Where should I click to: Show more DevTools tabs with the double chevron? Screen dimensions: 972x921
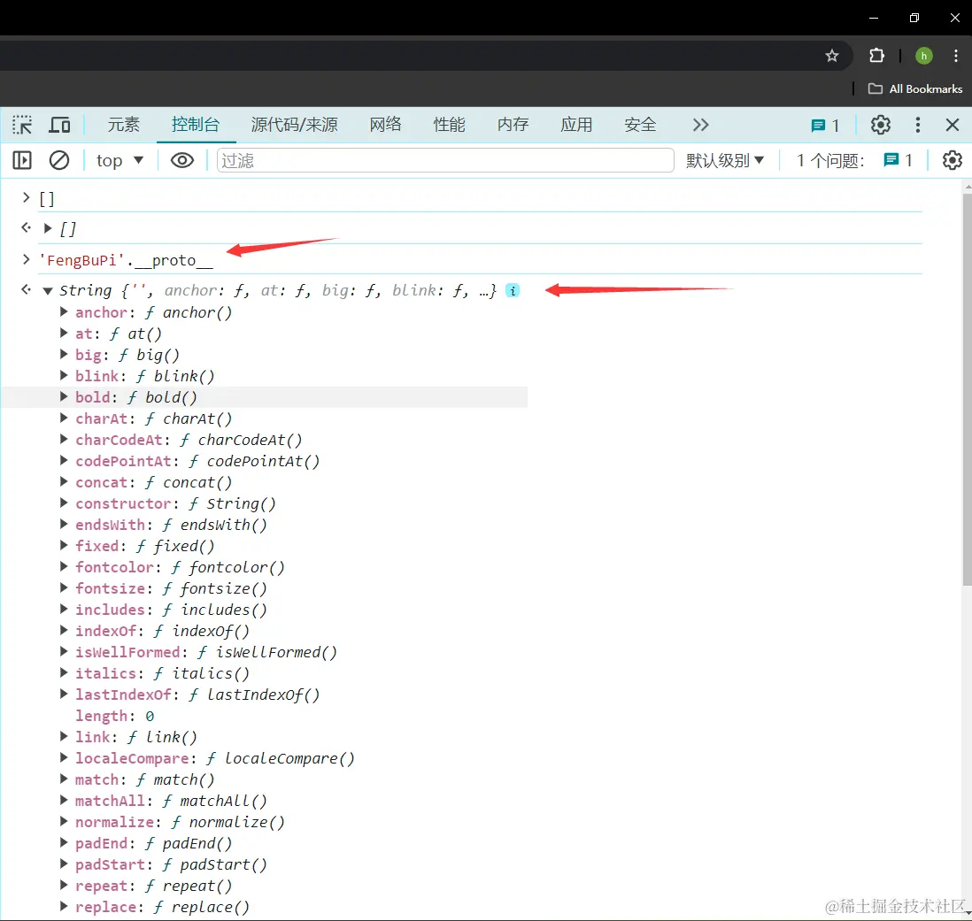(700, 125)
